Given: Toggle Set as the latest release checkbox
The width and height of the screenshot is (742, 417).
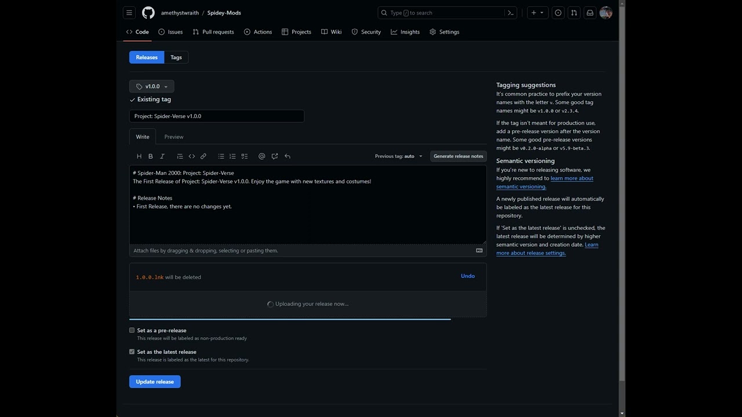Looking at the screenshot, I should tap(132, 352).
